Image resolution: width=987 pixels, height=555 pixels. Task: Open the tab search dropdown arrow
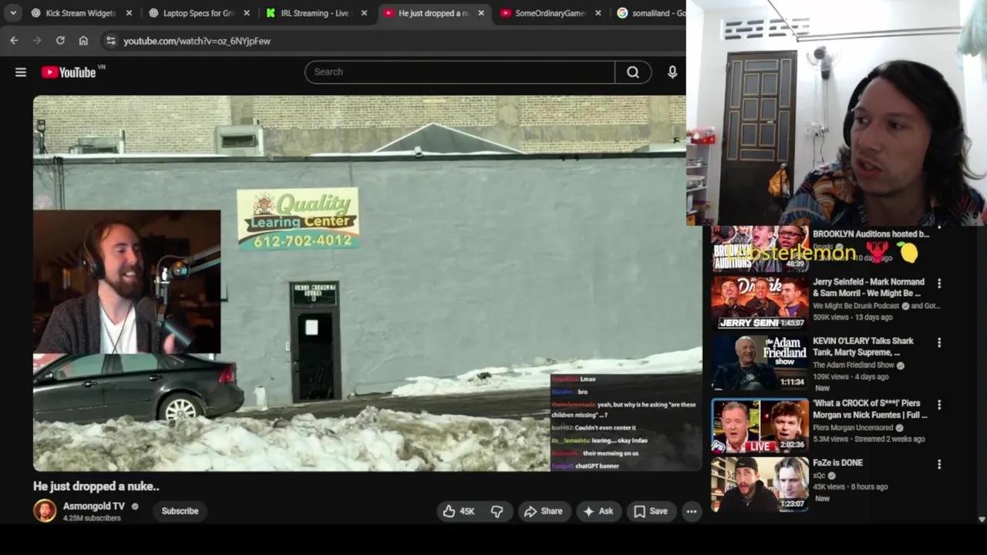coord(13,13)
